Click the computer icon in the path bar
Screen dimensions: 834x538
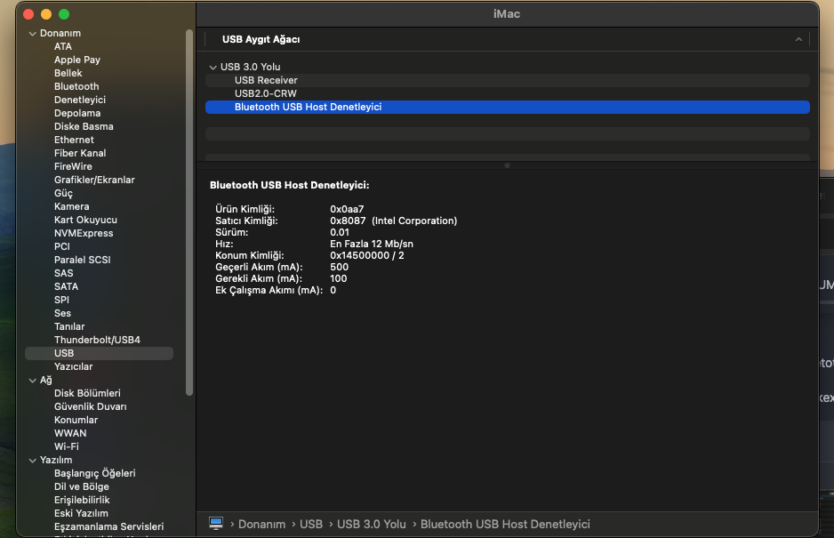pyautogui.click(x=215, y=524)
